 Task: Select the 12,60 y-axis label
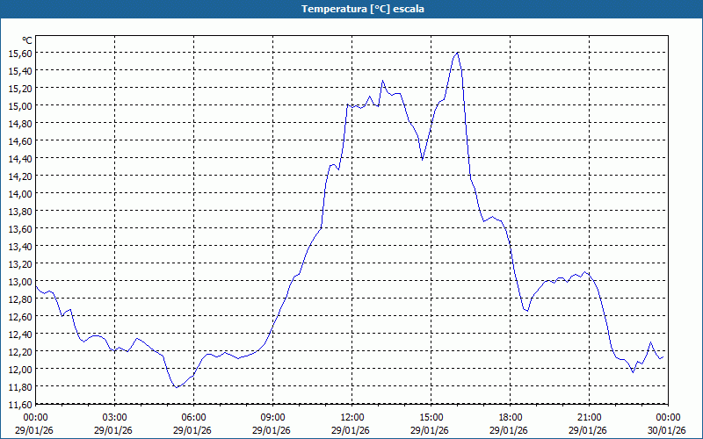pyautogui.click(x=20, y=317)
